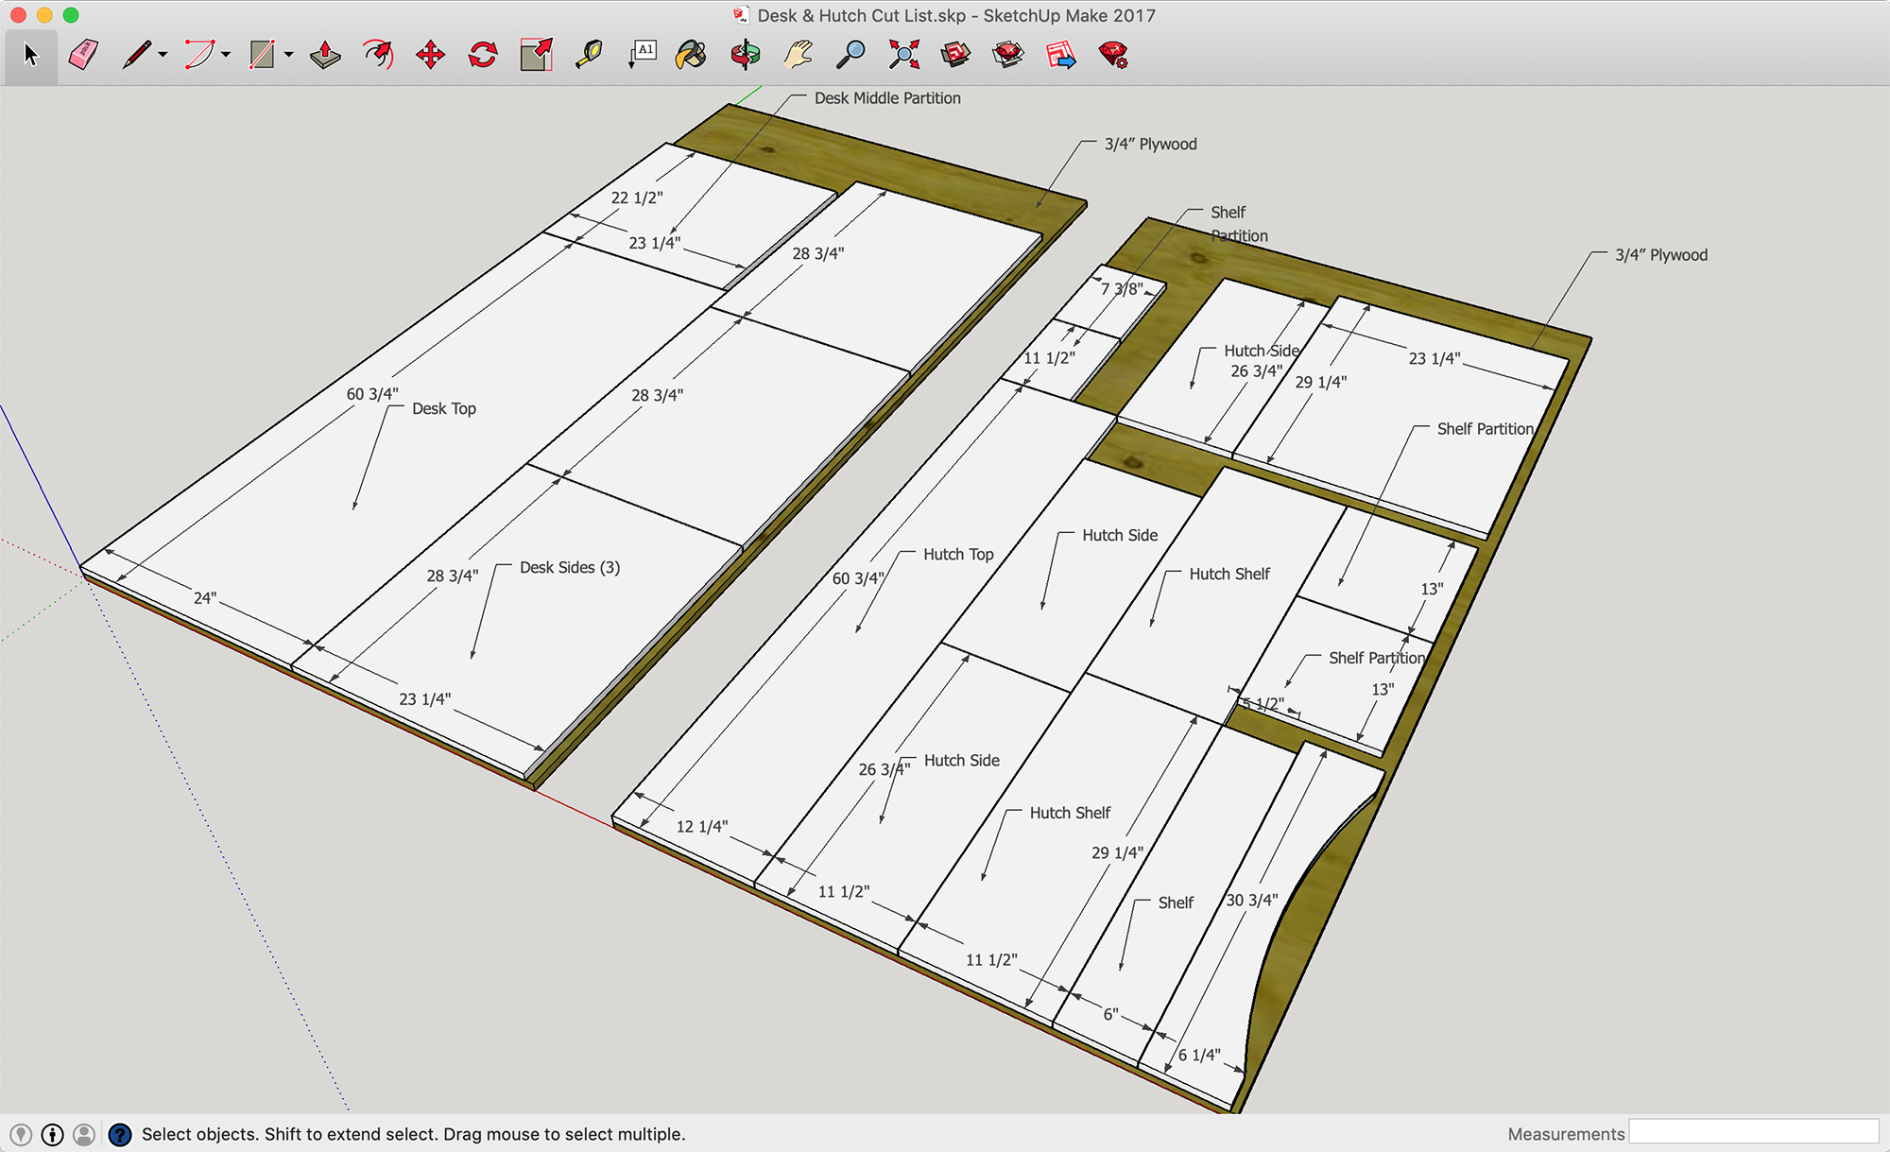Expand the Shape tool dropdown arrow
Viewport: 1890px width, 1152px height.
(289, 55)
